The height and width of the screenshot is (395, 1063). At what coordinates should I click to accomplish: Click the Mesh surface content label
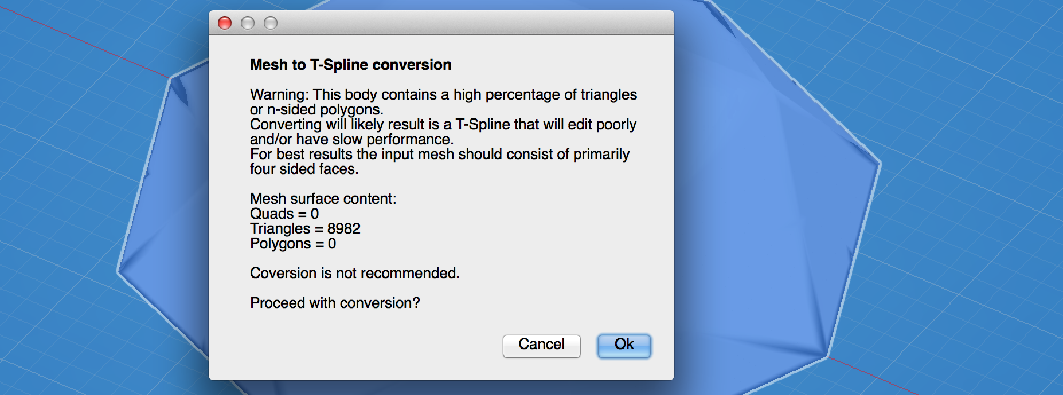(x=323, y=199)
